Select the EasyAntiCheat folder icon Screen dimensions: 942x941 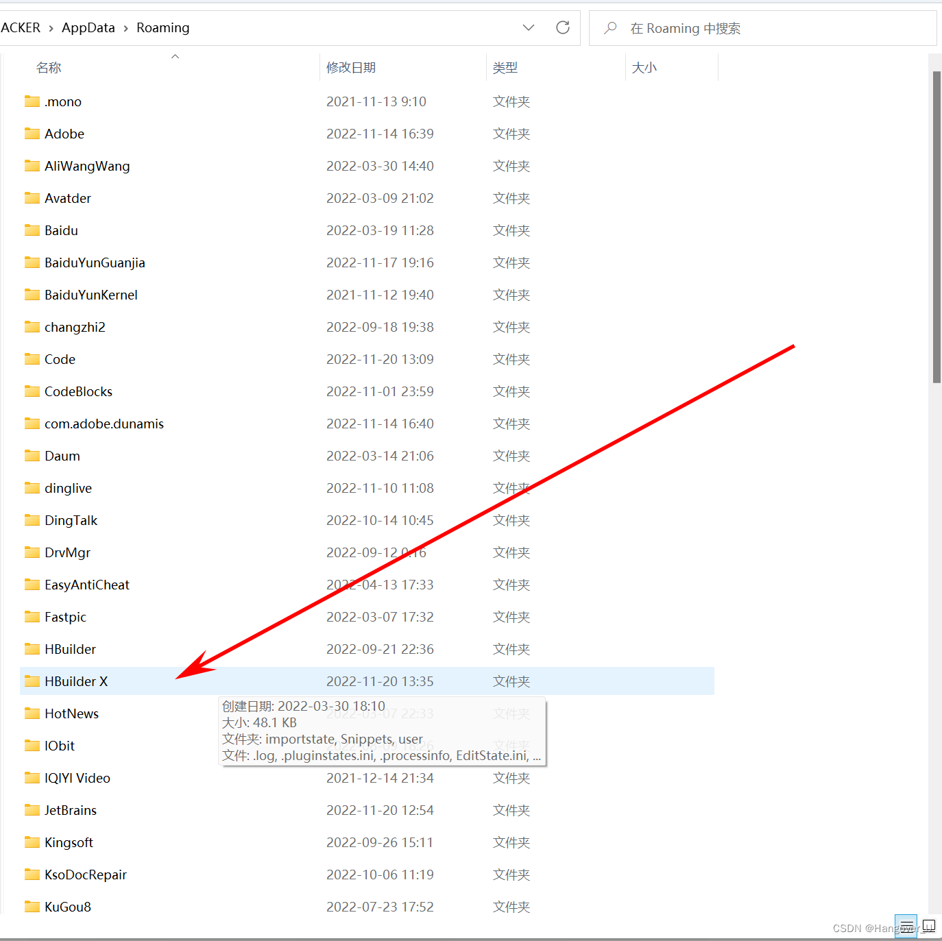(x=32, y=585)
